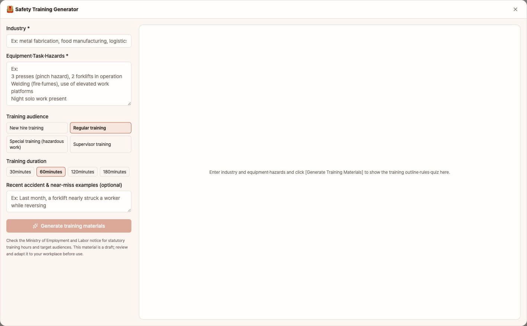Click into the Equipment·Task·Hazards text area
527x326 pixels.
pos(69,84)
